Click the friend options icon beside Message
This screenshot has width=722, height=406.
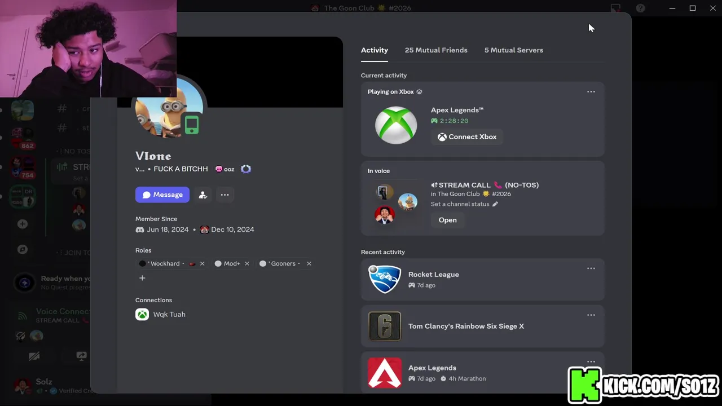click(203, 195)
